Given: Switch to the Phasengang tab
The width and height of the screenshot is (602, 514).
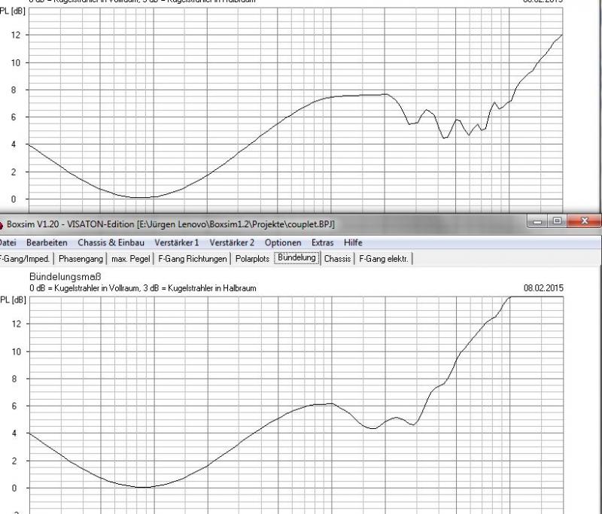Looking at the screenshot, I should point(81,259).
